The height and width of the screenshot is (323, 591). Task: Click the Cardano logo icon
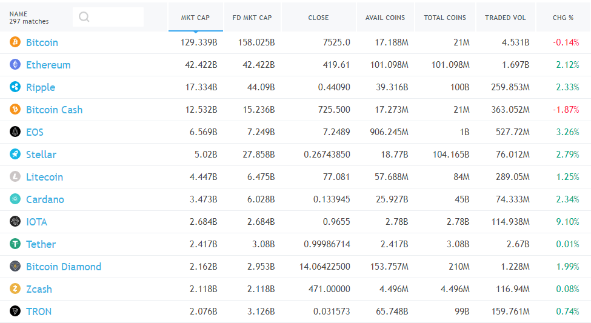pyautogui.click(x=15, y=199)
